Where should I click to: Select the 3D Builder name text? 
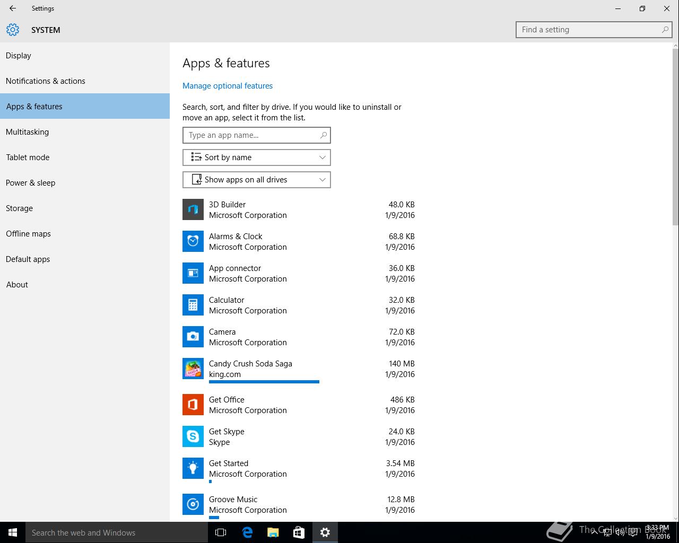click(227, 205)
